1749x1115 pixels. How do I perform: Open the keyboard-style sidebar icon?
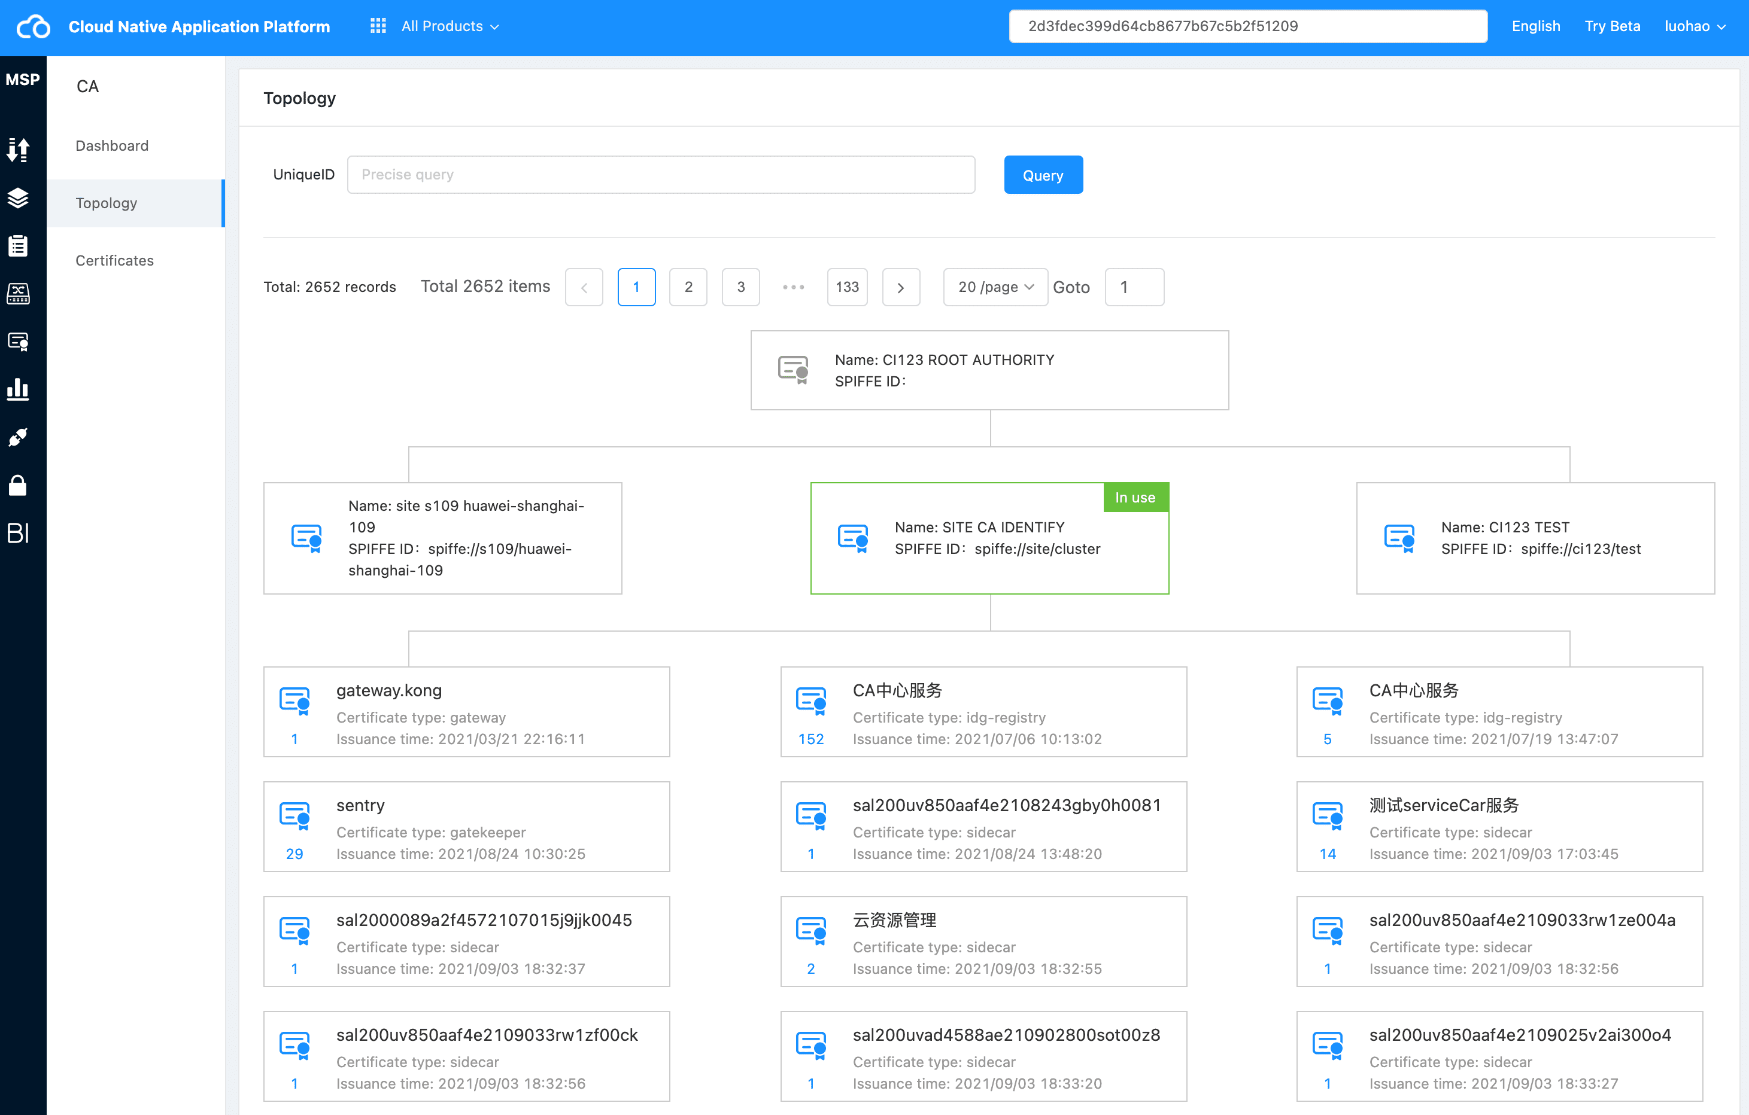pos(18,293)
